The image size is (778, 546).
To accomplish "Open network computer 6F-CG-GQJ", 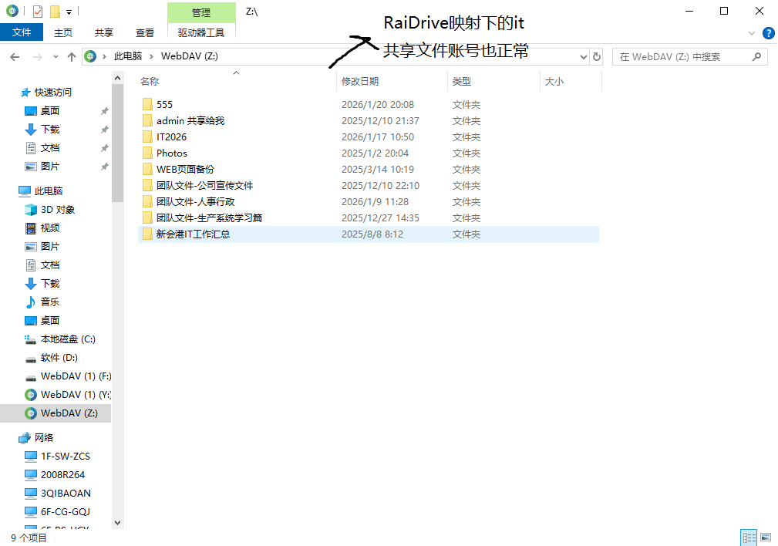I will pyautogui.click(x=65, y=512).
